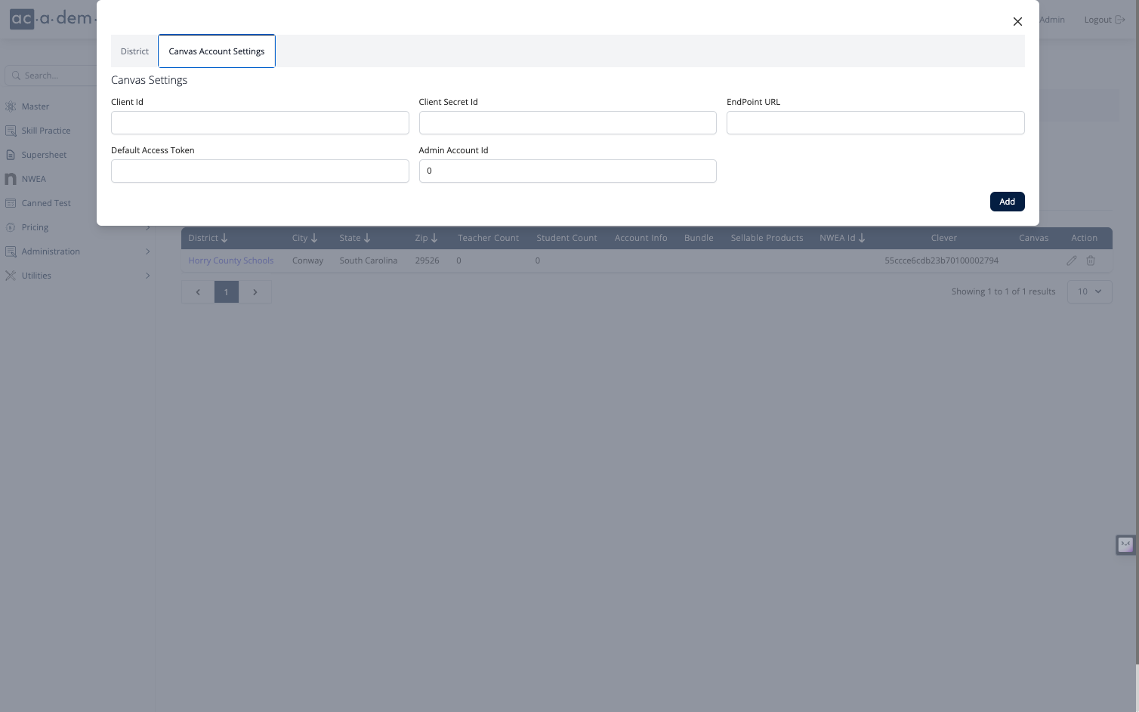
Task: Click the Utilities tools icon
Action: coord(11,276)
